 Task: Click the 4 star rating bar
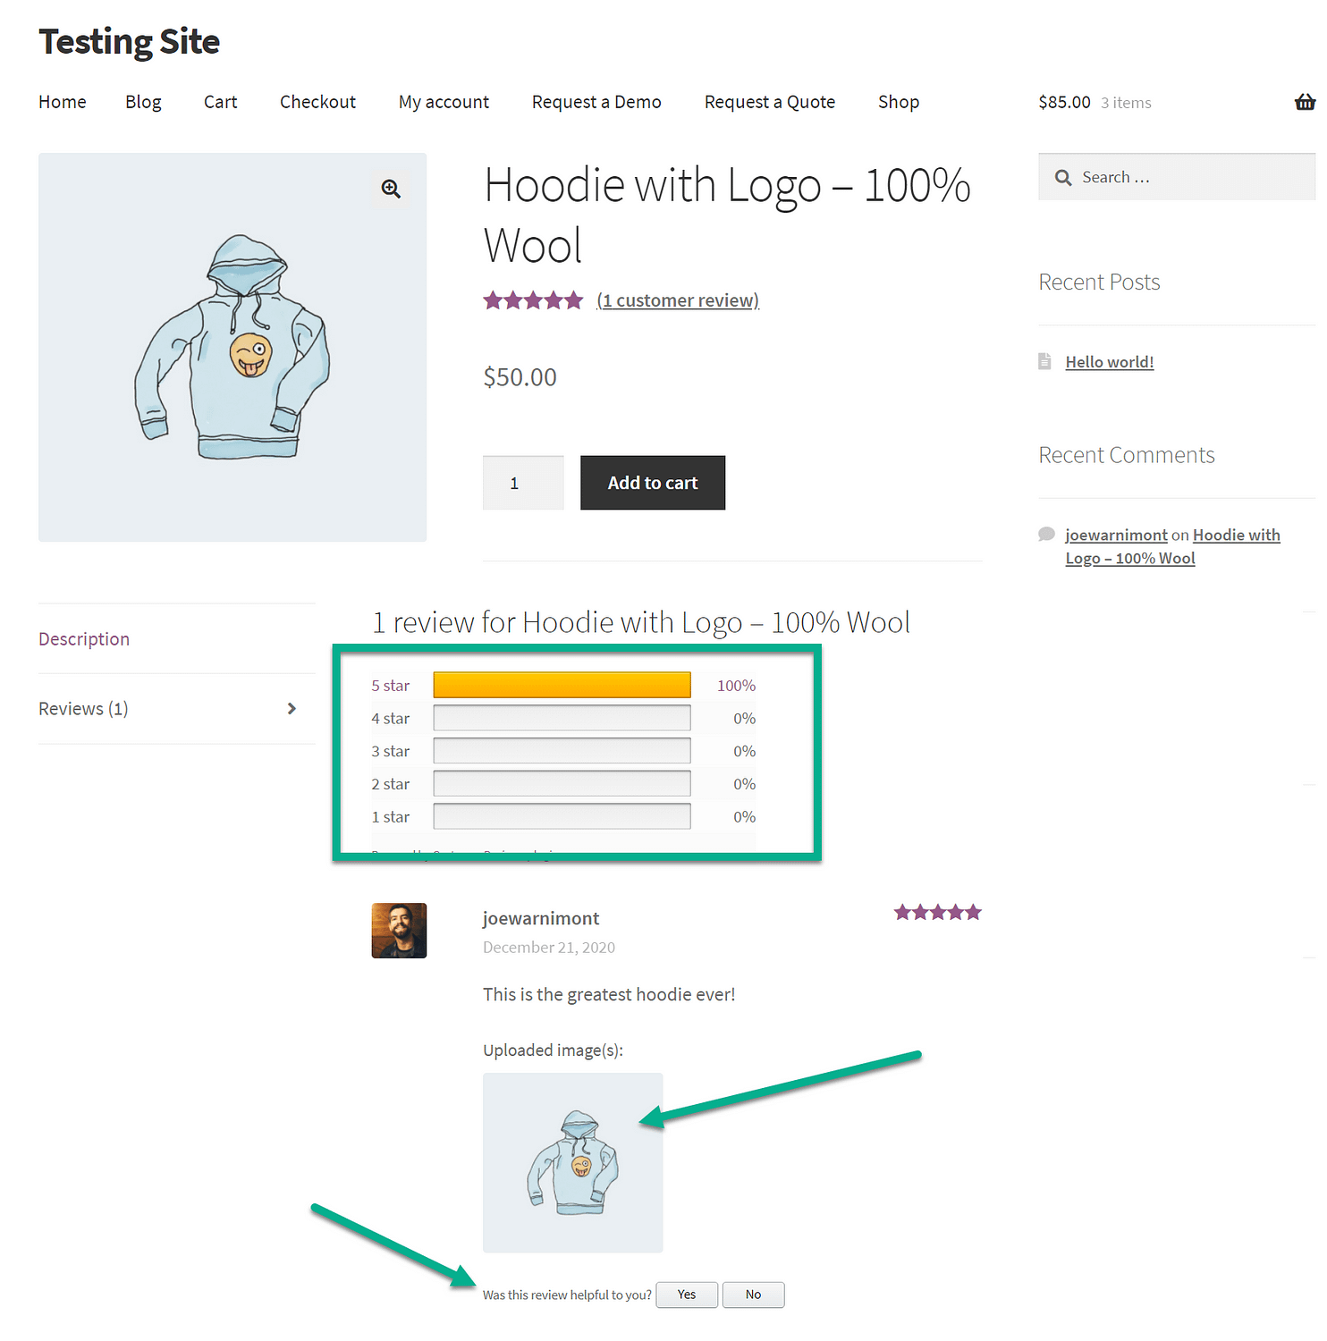562,718
